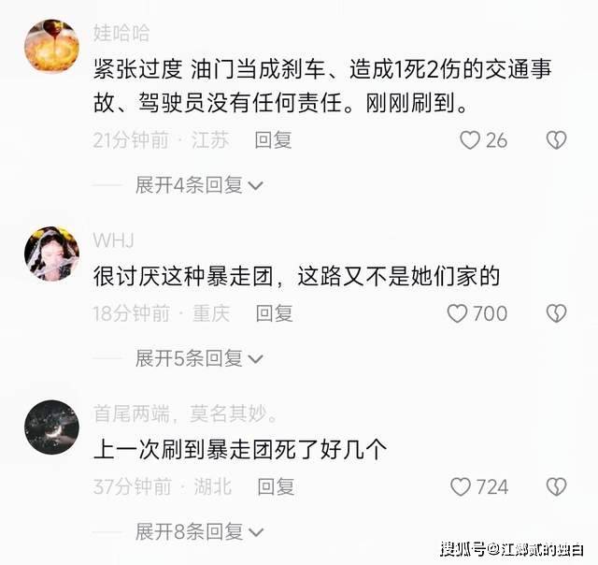Open 娃哈哈's avatar picture
Screen dimensions: 598x565
(x=52, y=46)
